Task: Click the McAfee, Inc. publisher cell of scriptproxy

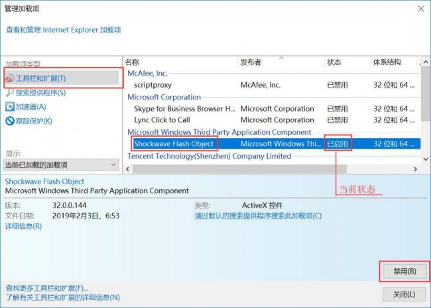Action: 261,85
